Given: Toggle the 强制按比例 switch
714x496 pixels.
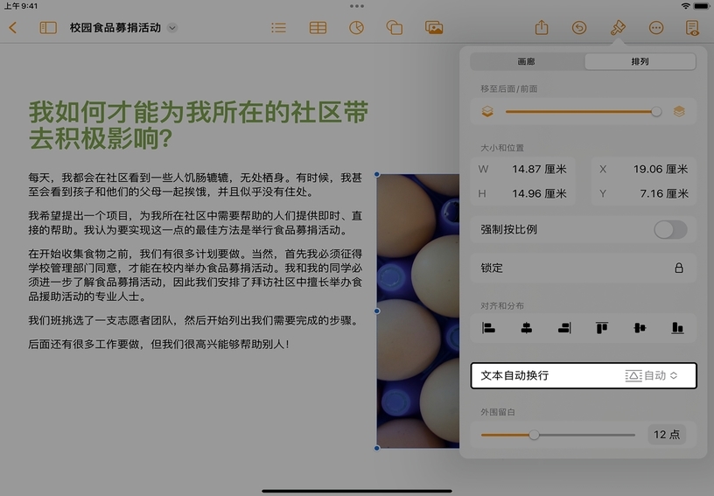Looking at the screenshot, I should pos(670,230).
